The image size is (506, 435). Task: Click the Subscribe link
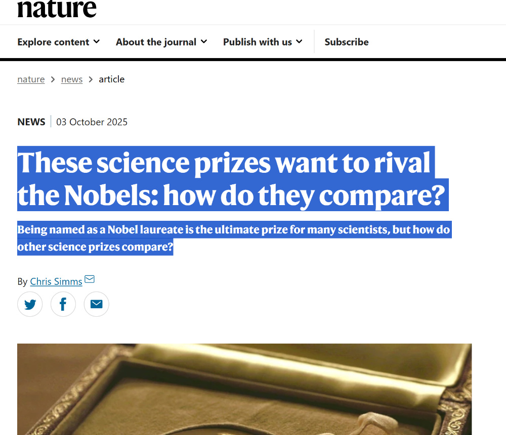(x=347, y=42)
